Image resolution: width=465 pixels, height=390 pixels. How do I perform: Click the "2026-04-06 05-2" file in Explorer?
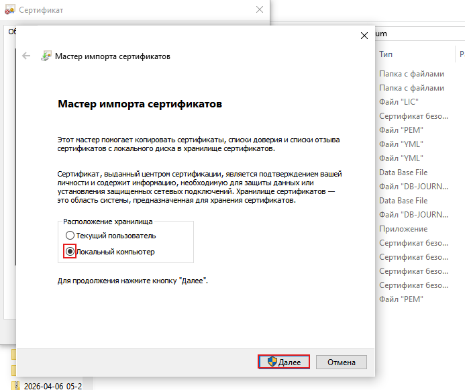(x=53, y=386)
